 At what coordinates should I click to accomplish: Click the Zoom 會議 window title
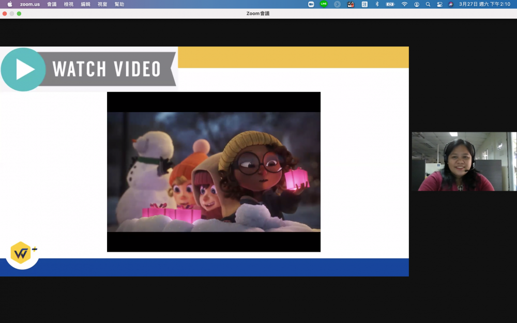click(x=258, y=13)
